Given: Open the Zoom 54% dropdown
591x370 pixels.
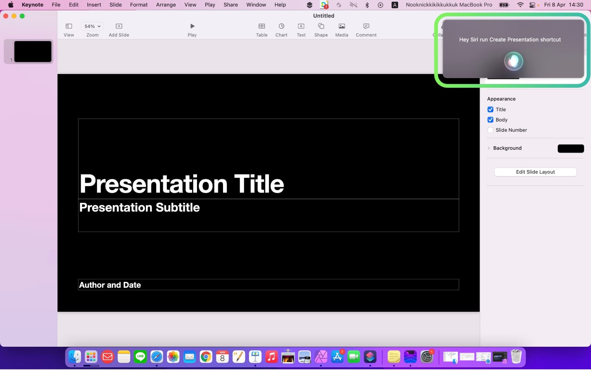Looking at the screenshot, I should (93, 26).
